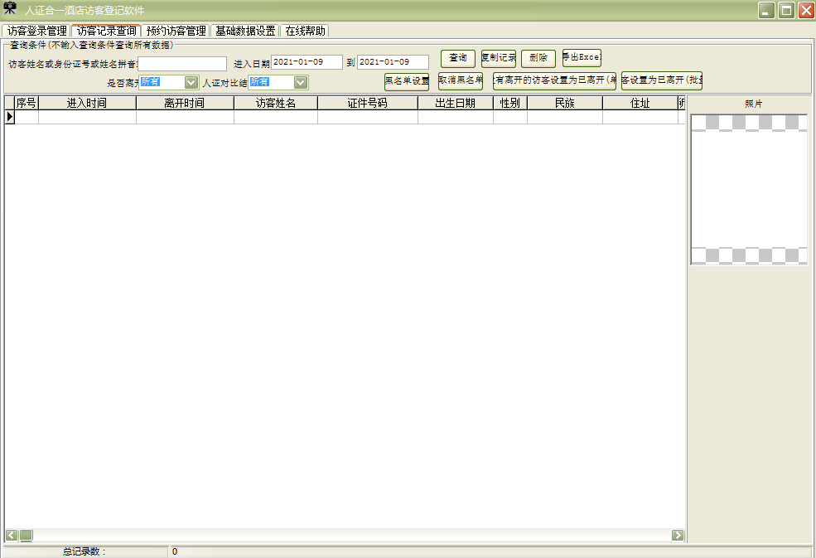Click the horizontal scrollbar left arrow
The width and height of the screenshot is (816, 558).
coord(12,535)
